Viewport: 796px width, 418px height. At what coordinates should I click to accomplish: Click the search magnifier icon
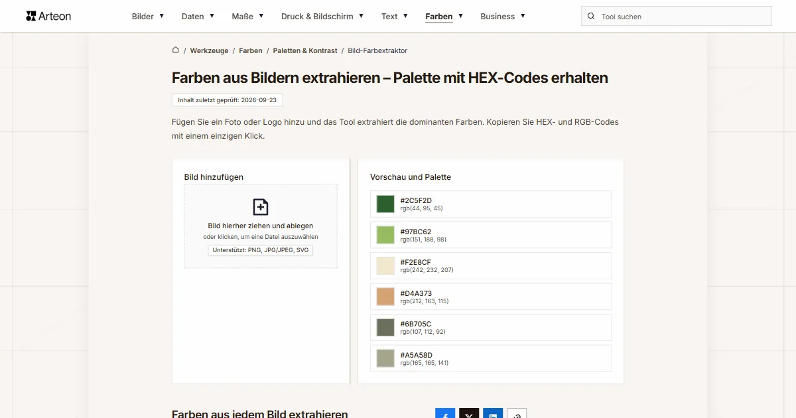(591, 17)
